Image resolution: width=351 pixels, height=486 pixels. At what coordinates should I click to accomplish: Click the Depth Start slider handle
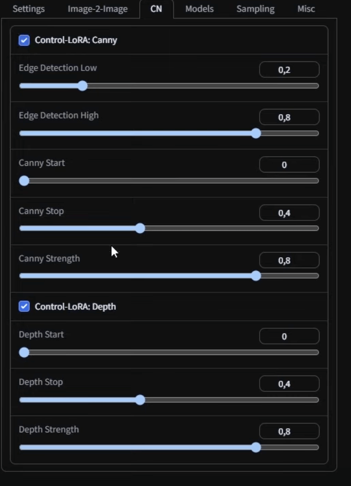pyautogui.click(x=24, y=352)
